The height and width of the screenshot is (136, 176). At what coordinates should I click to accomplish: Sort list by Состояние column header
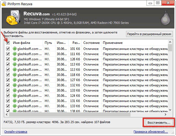(91, 43)
